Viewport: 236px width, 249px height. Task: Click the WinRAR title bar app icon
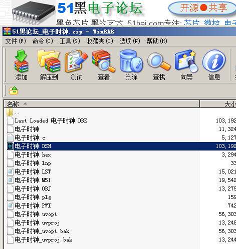point(7,31)
